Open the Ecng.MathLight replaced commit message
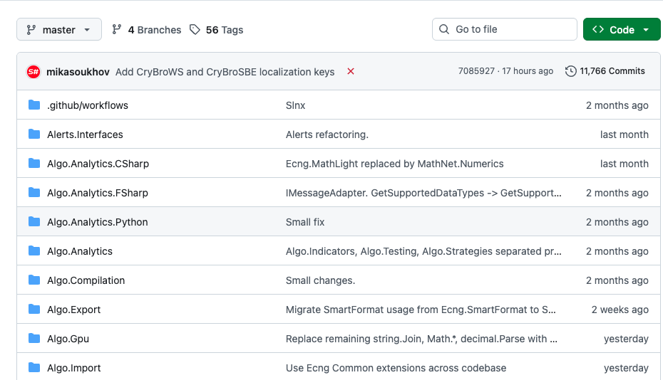The height and width of the screenshot is (380, 663). coord(395,164)
